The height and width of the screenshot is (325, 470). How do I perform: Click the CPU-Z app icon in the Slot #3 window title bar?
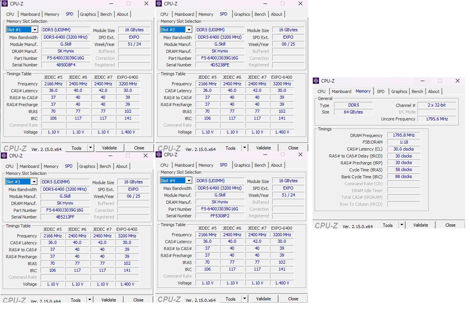coord(3,156)
